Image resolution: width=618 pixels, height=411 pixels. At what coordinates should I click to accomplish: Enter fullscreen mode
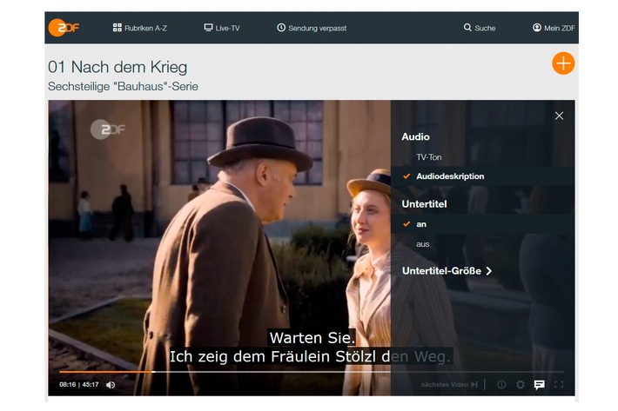click(559, 385)
